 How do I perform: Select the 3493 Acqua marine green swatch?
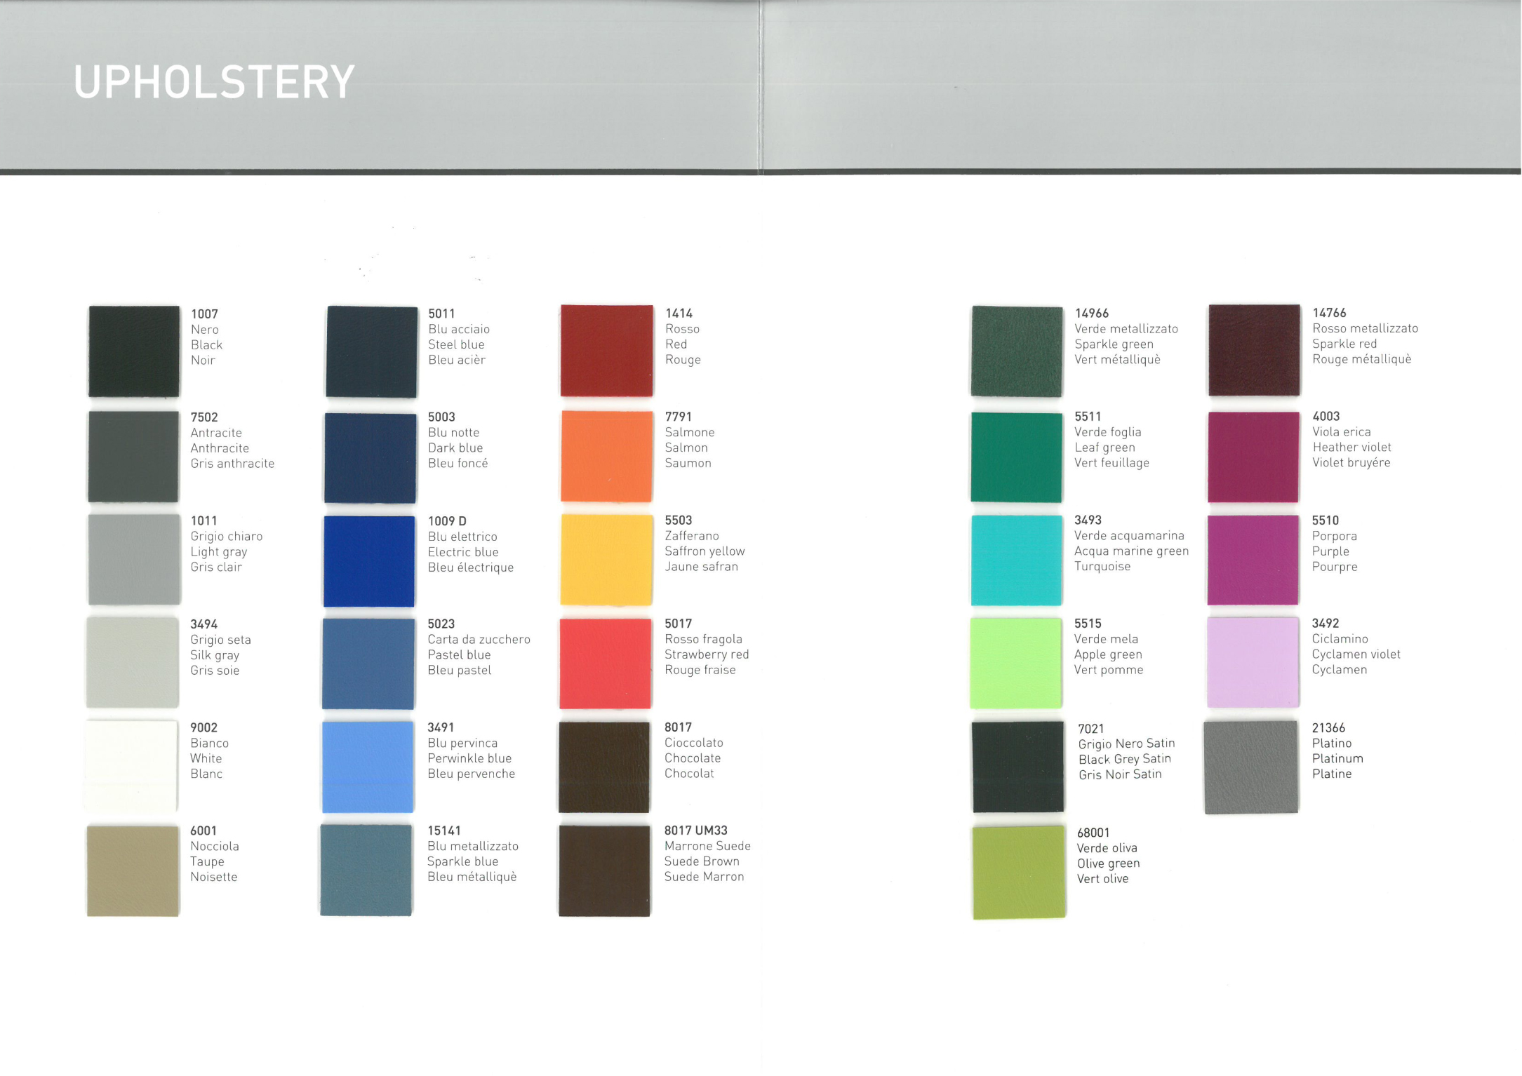point(1017,560)
